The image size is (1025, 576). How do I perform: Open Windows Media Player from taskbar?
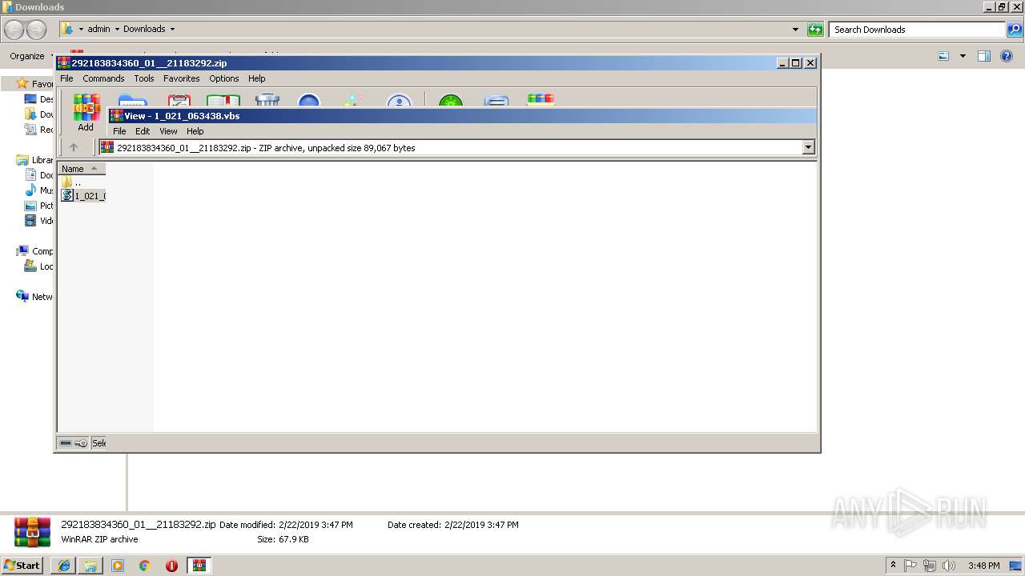pos(118,566)
